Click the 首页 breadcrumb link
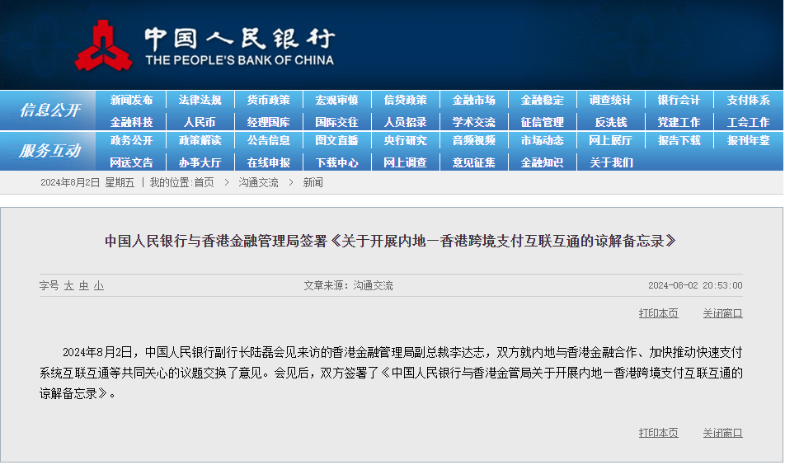This screenshot has width=785, height=465. coord(204,182)
